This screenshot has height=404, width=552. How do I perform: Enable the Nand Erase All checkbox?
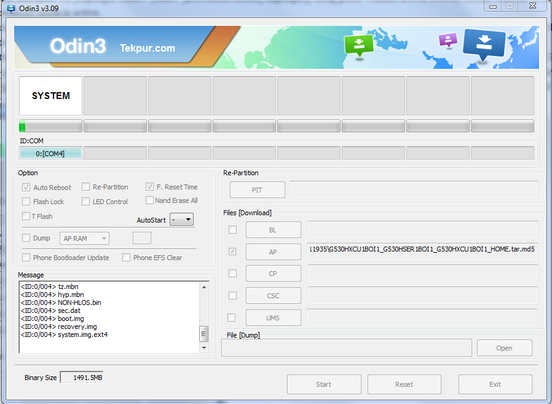149,200
